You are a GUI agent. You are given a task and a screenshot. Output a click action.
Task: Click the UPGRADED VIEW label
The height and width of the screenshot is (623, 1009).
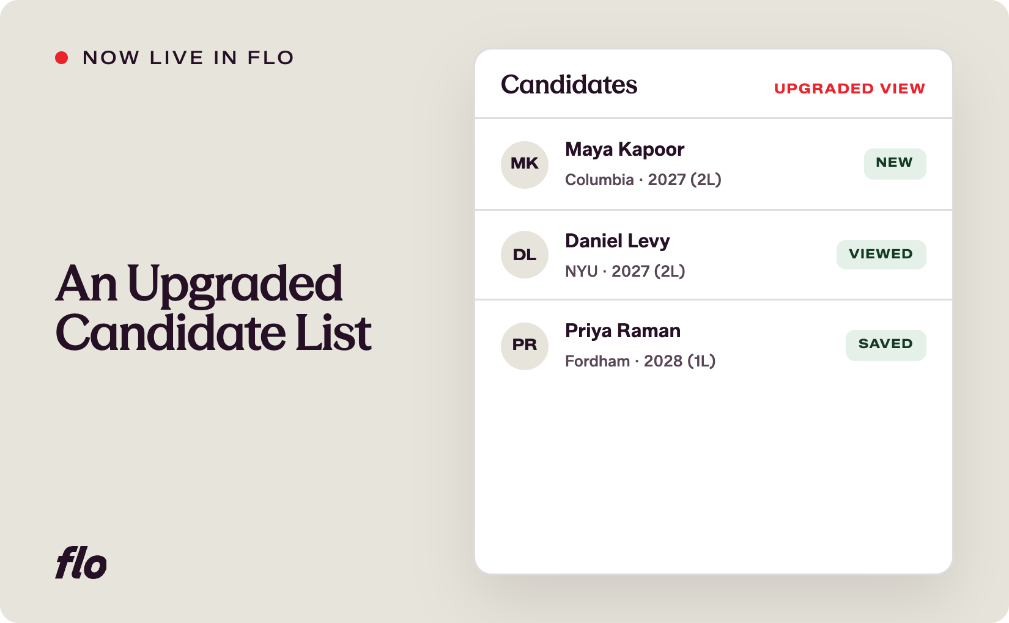(x=849, y=89)
